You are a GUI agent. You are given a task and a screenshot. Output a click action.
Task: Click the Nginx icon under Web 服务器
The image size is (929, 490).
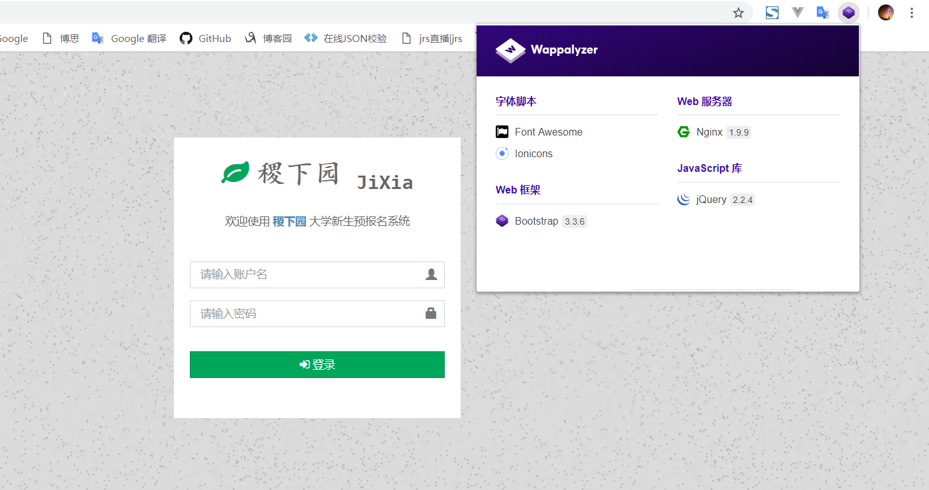coord(684,132)
